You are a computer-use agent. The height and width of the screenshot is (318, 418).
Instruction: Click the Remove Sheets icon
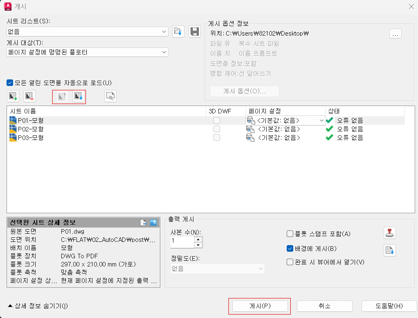pos(28,96)
